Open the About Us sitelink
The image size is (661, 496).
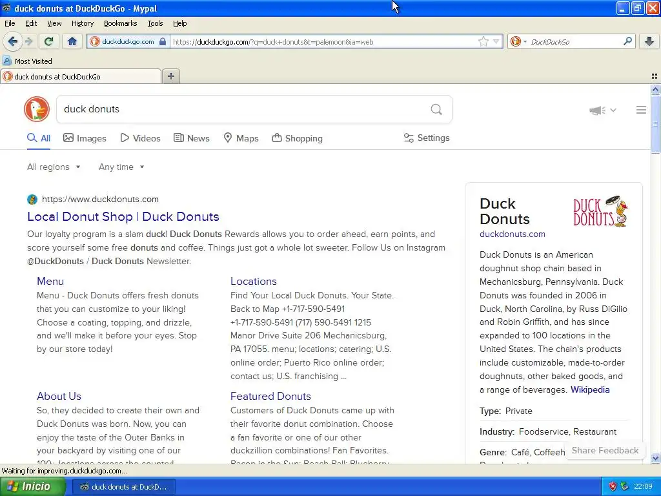pos(59,396)
